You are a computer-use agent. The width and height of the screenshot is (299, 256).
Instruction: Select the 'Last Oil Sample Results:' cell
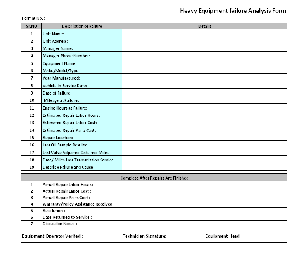82,144
